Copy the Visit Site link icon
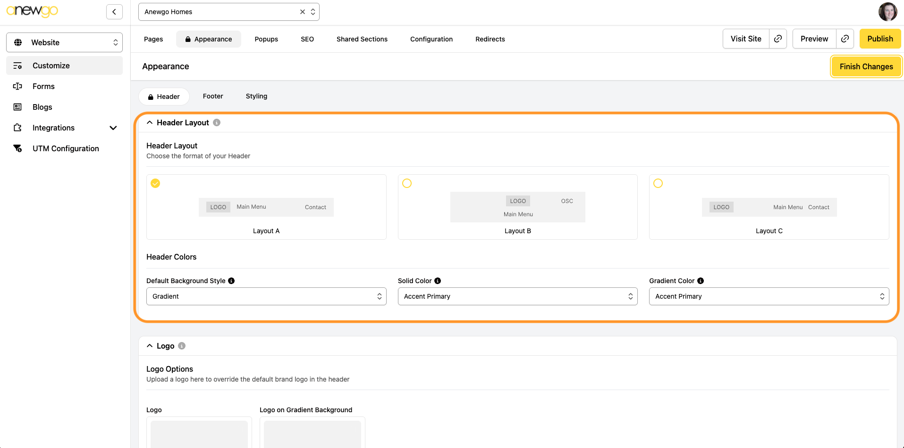The image size is (904, 448). (x=778, y=39)
